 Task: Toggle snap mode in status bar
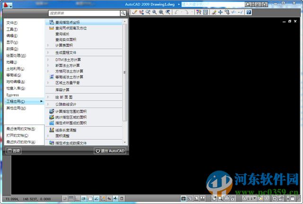pyautogui.click(x=65, y=198)
